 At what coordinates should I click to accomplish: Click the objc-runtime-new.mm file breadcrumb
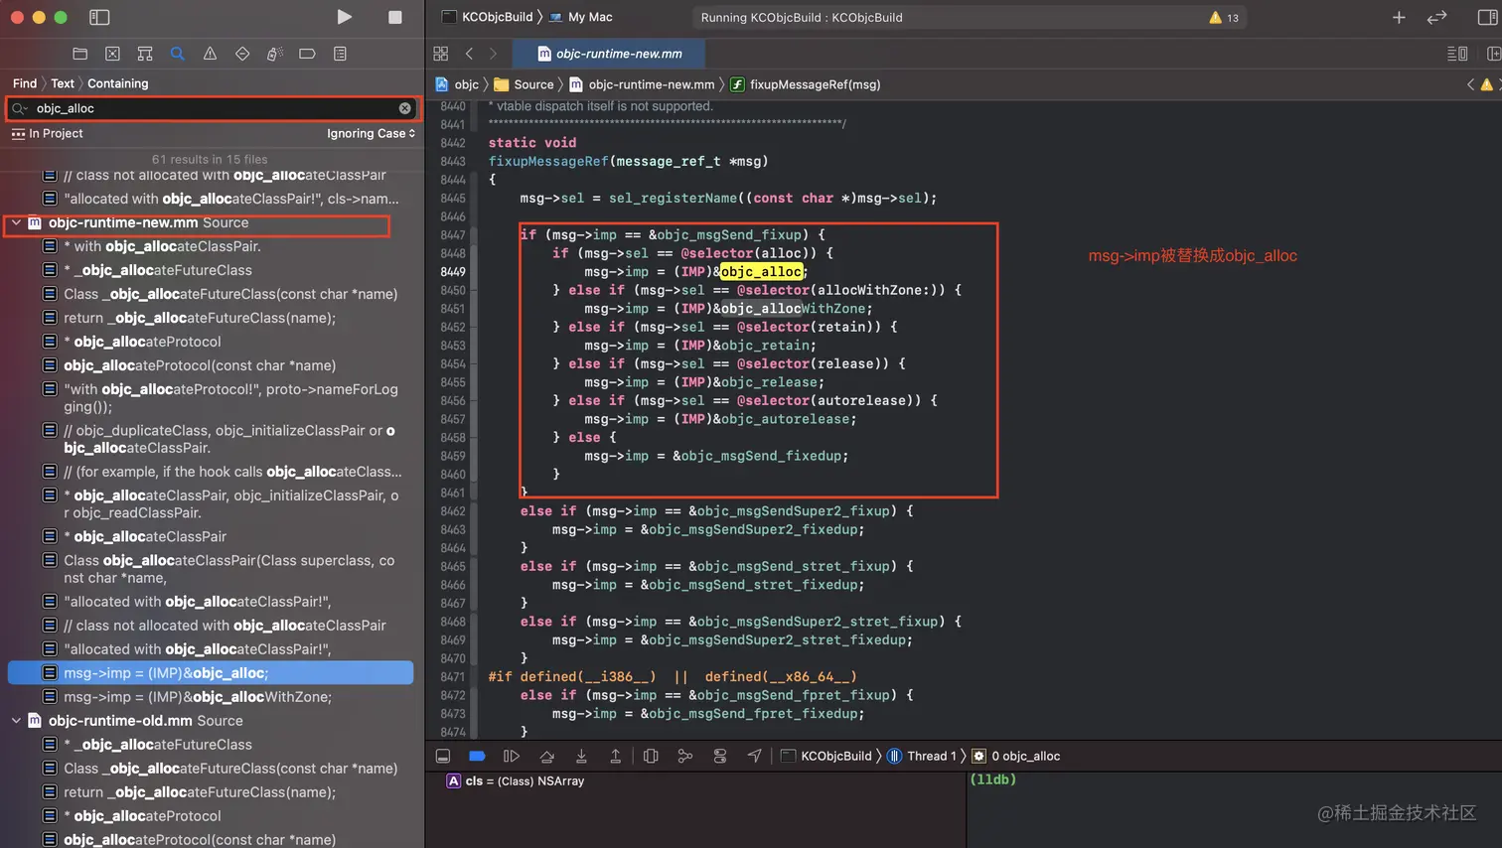642,84
